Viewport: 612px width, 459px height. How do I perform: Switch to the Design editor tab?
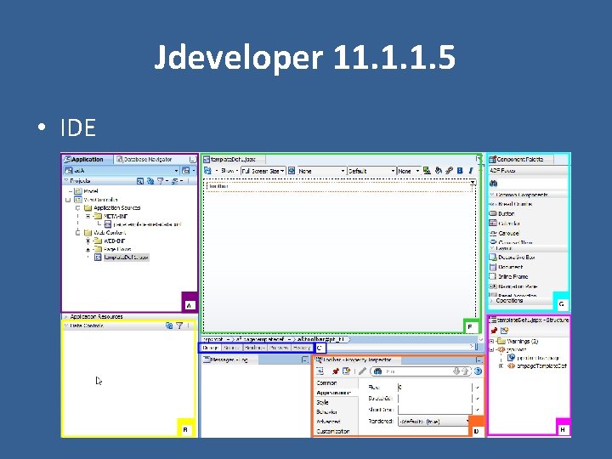(211, 348)
